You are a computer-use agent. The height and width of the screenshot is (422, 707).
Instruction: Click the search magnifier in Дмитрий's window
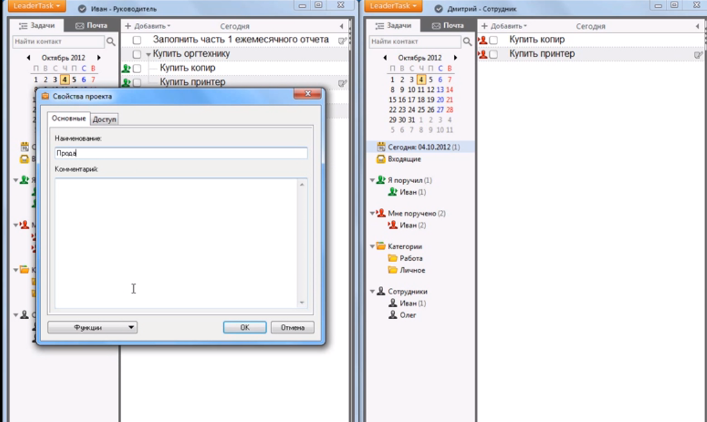pyautogui.click(x=467, y=42)
